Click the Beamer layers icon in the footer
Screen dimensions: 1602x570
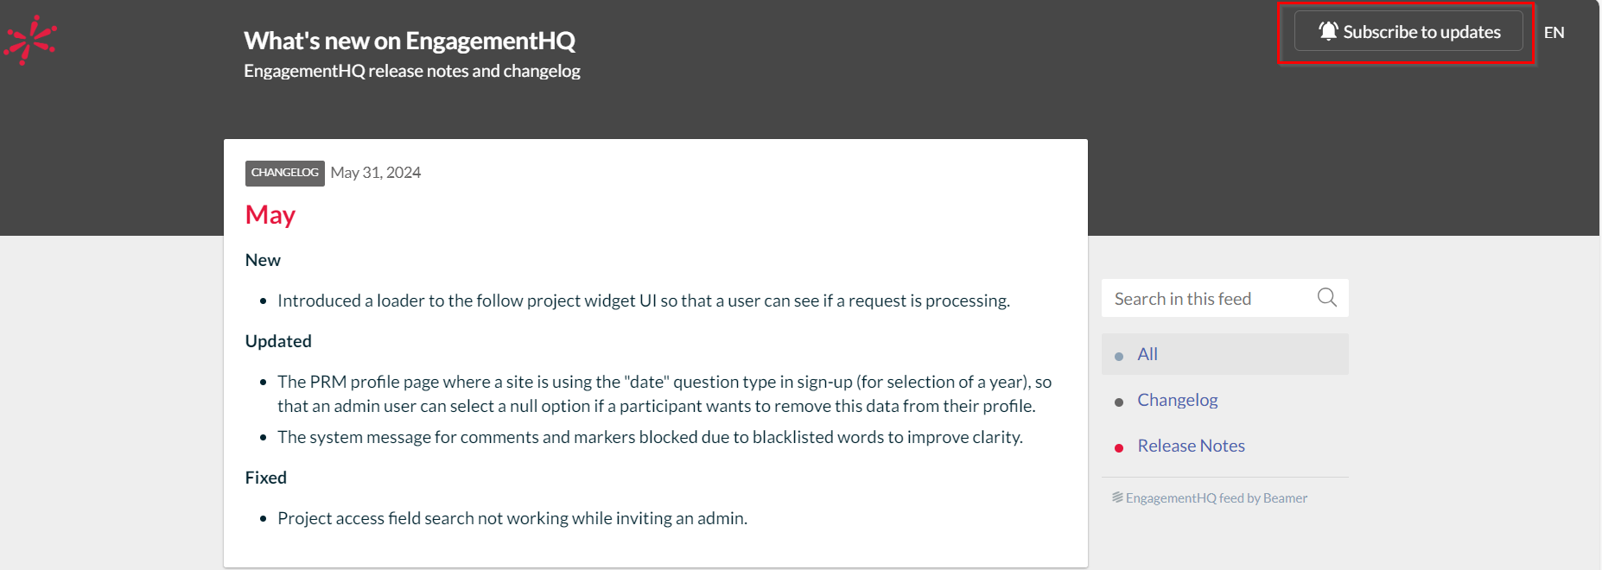click(1117, 497)
